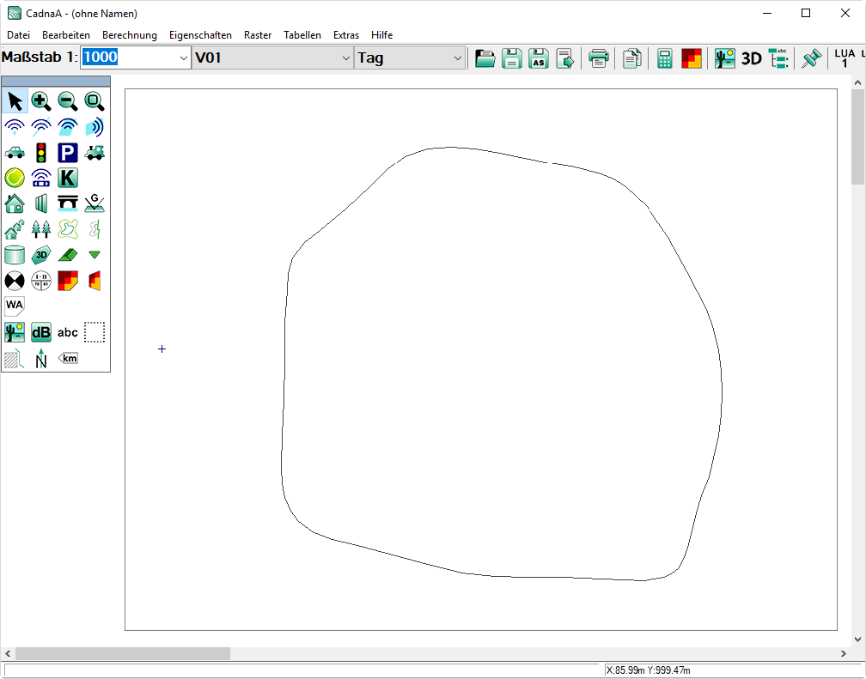Activate the zoom out magnifier tool
Screen dimensions: 866x679
(x=68, y=101)
